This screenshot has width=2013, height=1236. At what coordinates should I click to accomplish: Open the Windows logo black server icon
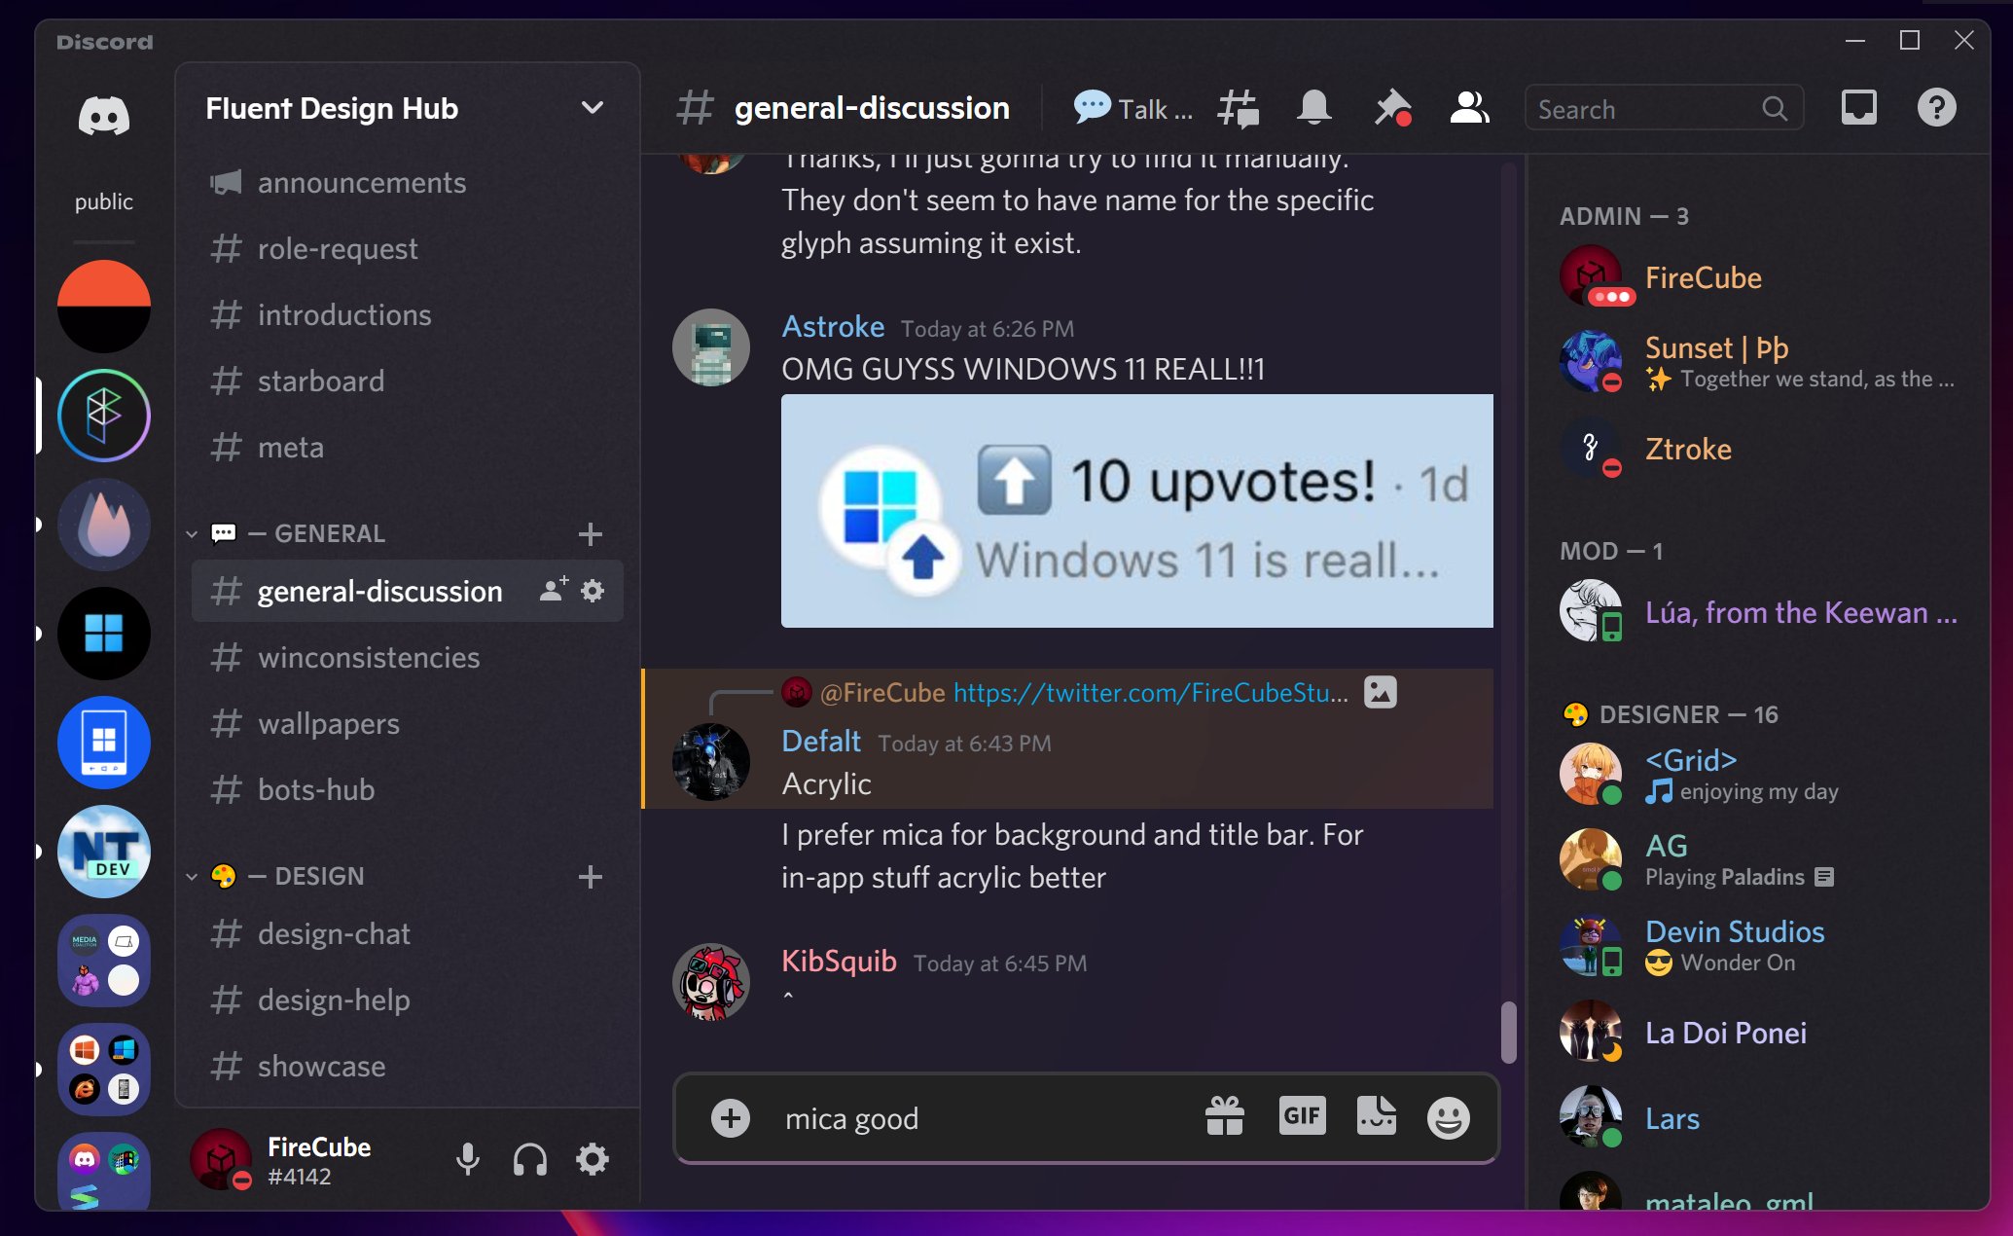click(x=104, y=634)
